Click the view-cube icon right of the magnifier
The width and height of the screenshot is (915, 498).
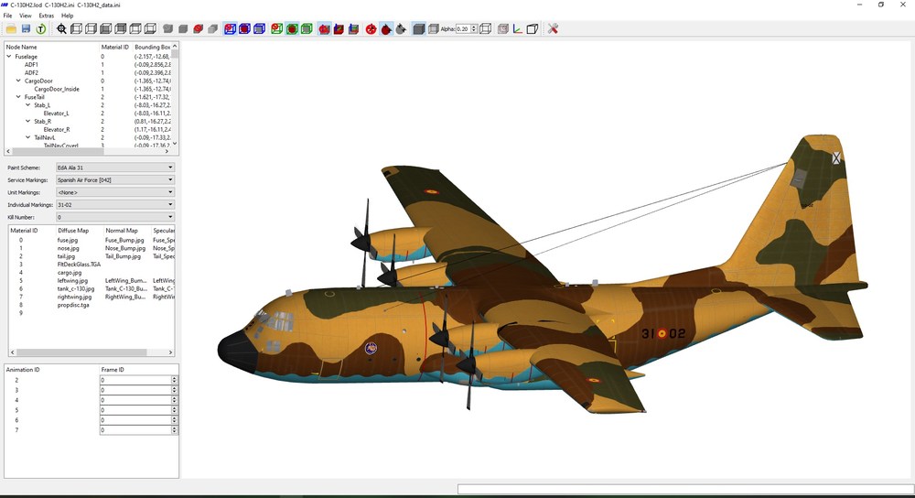tap(76, 28)
